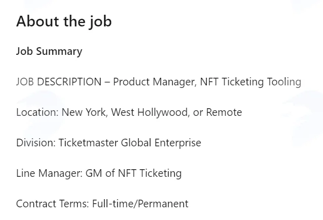
Task: Click the 'Division:' label
Action: 36,143
